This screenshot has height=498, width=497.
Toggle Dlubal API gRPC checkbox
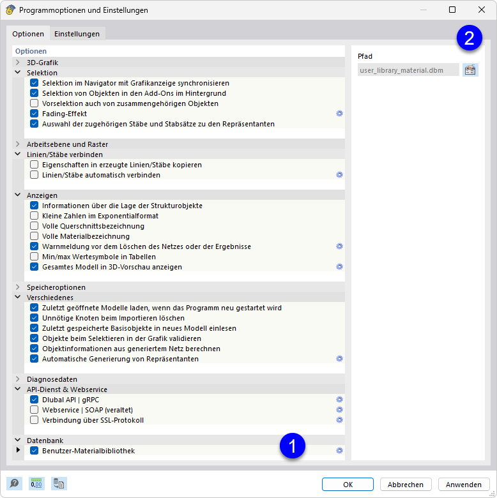coord(34,399)
